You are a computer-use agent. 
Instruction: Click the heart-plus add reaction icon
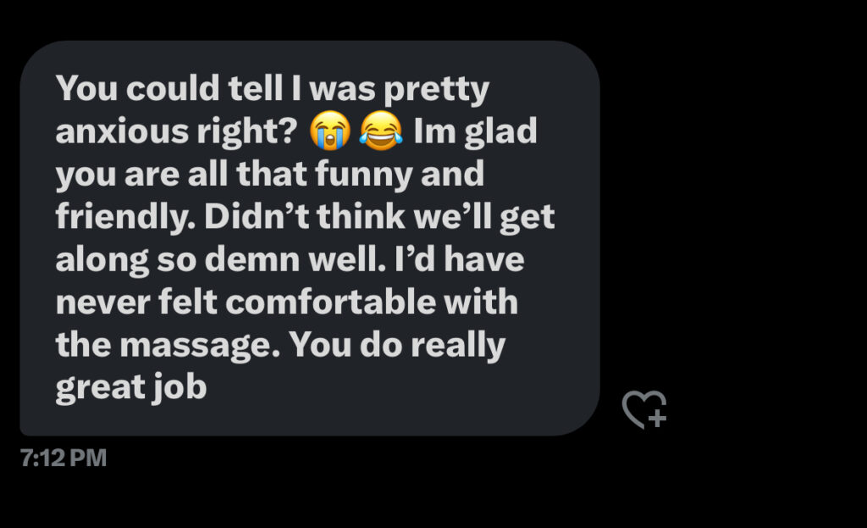pos(644,409)
